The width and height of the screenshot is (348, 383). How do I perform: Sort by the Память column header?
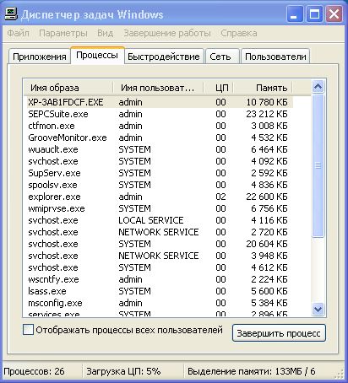pyautogui.click(x=263, y=88)
